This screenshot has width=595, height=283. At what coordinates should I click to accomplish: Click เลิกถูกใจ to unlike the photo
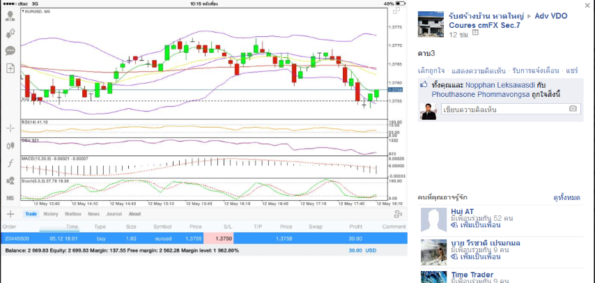click(x=431, y=70)
